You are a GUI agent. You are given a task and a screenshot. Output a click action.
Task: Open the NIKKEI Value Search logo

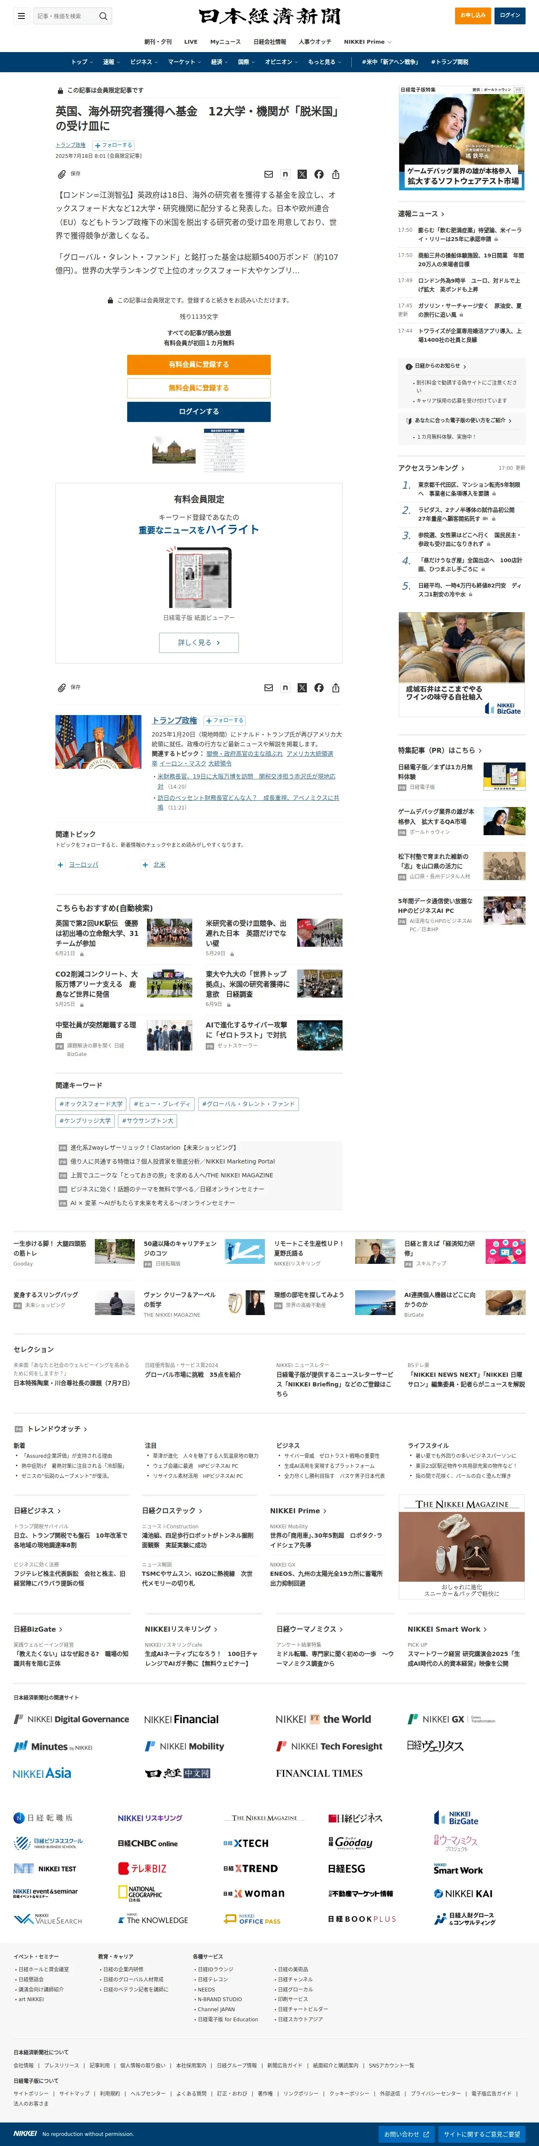coord(47,1919)
